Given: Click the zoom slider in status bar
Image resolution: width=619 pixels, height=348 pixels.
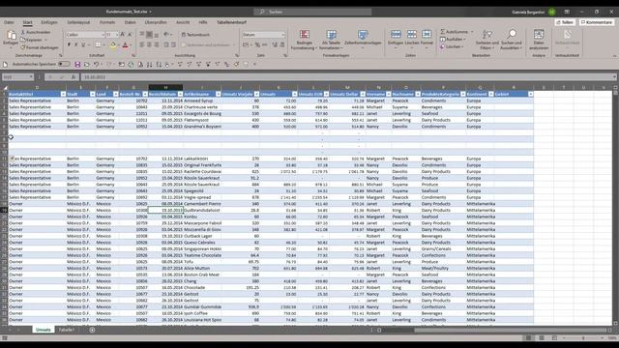Looking at the screenshot, I should [x=583, y=338].
